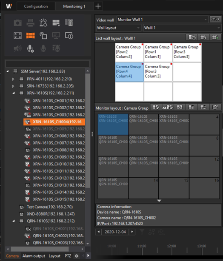The width and height of the screenshot is (223, 261).
Task: Select XRN-1610S_CH004 in camera tree
Action: [x=54, y=122]
